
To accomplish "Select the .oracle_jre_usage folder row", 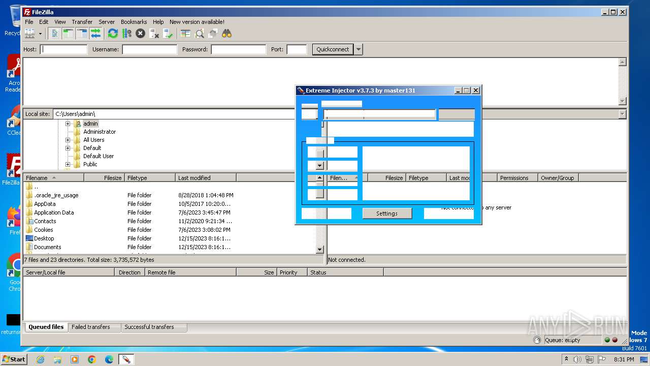I will click(x=170, y=195).
